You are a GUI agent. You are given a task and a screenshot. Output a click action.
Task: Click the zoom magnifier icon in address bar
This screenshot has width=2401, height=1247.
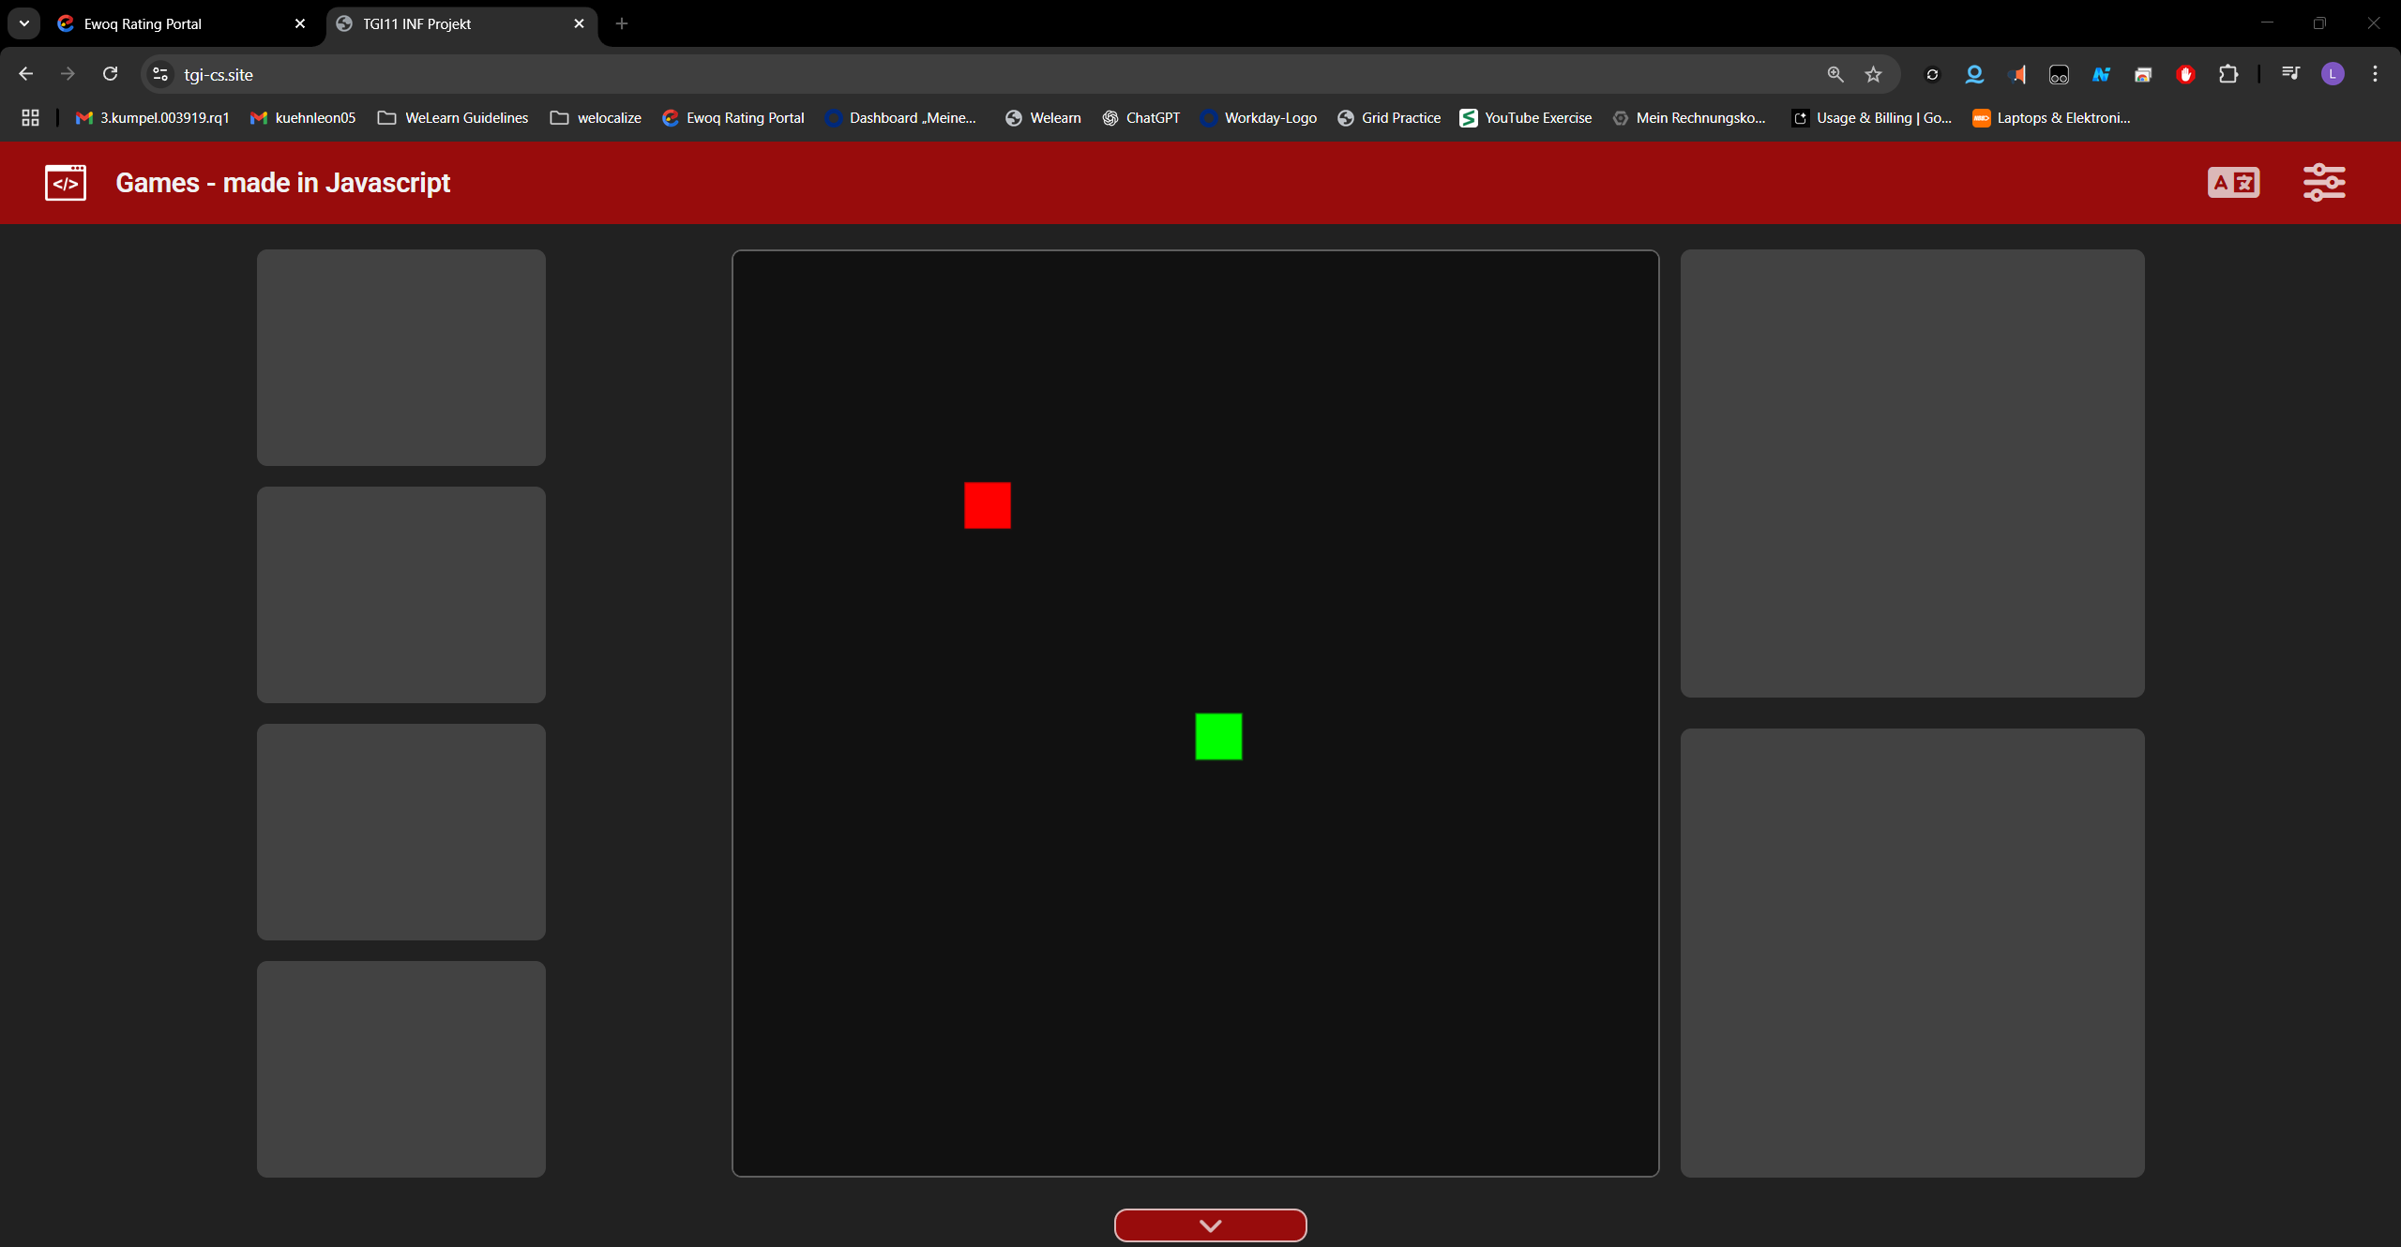[x=1835, y=74]
